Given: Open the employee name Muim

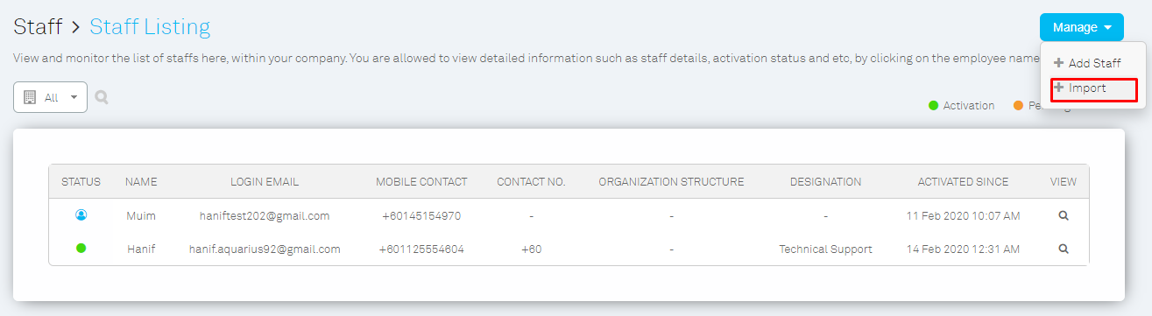Looking at the screenshot, I should (141, 215).
